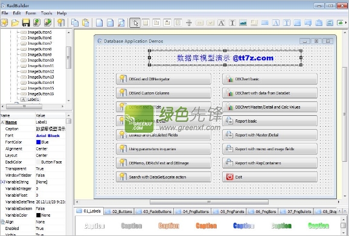Image resolution: width=349 pixels, height=236 pixels.
Task: Click the 'Report with Master/Detail' button
Action: (270, 135)
